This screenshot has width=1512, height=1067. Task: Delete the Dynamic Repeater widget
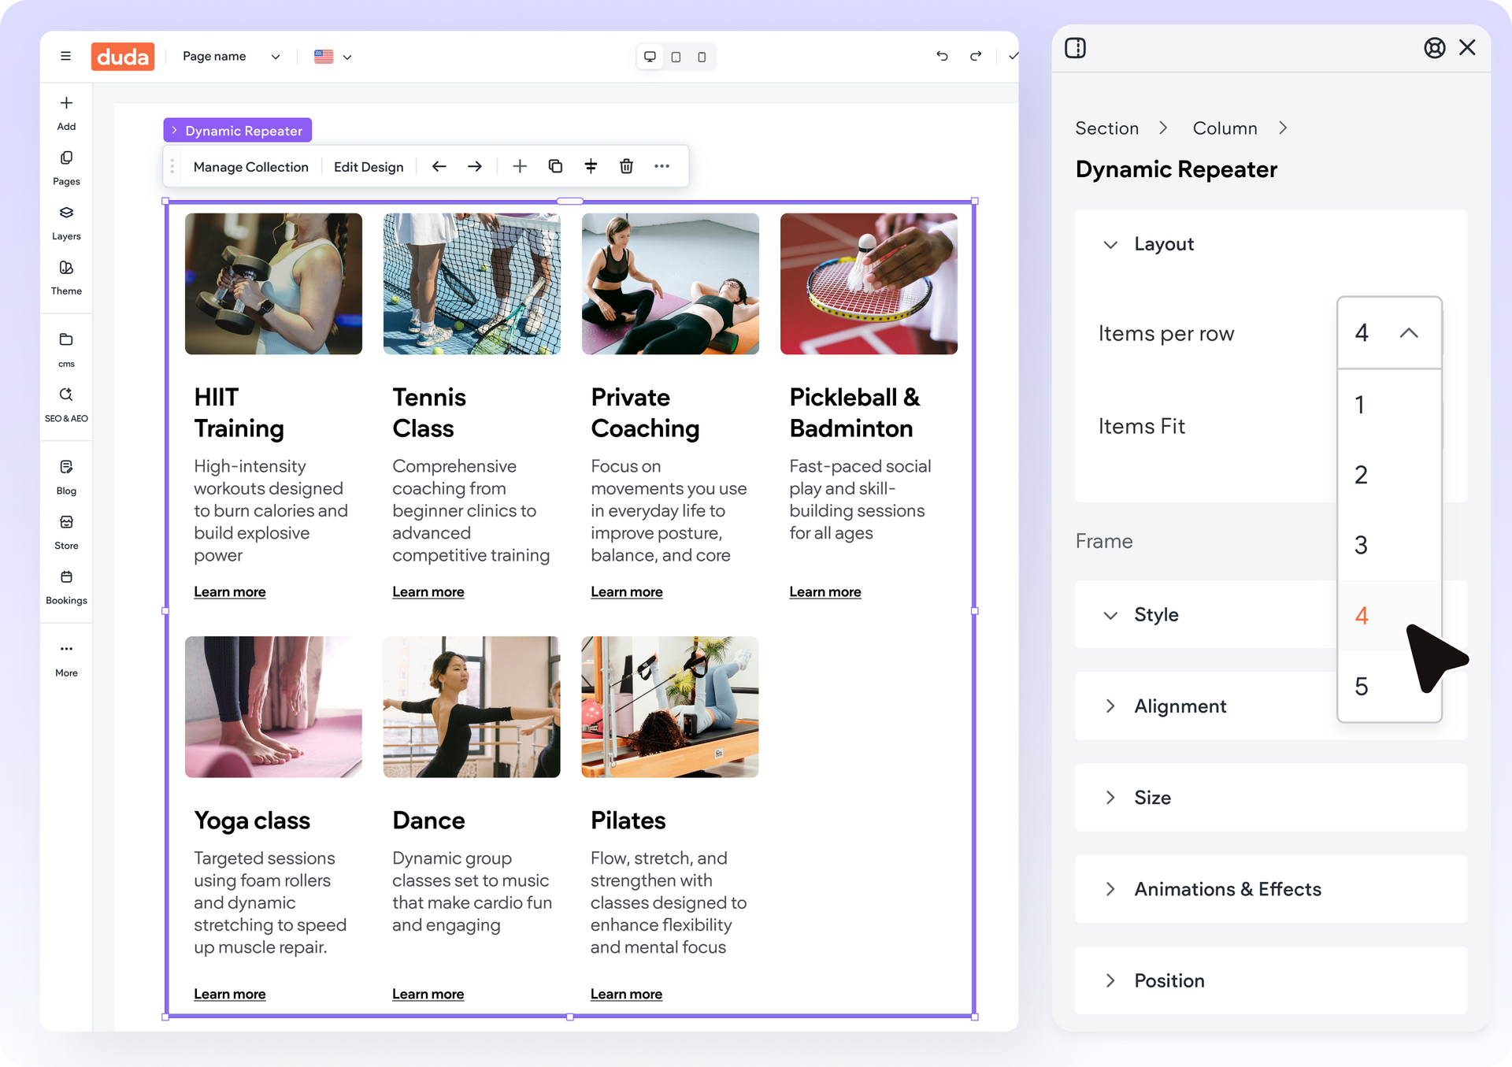(x=626, y=166)
